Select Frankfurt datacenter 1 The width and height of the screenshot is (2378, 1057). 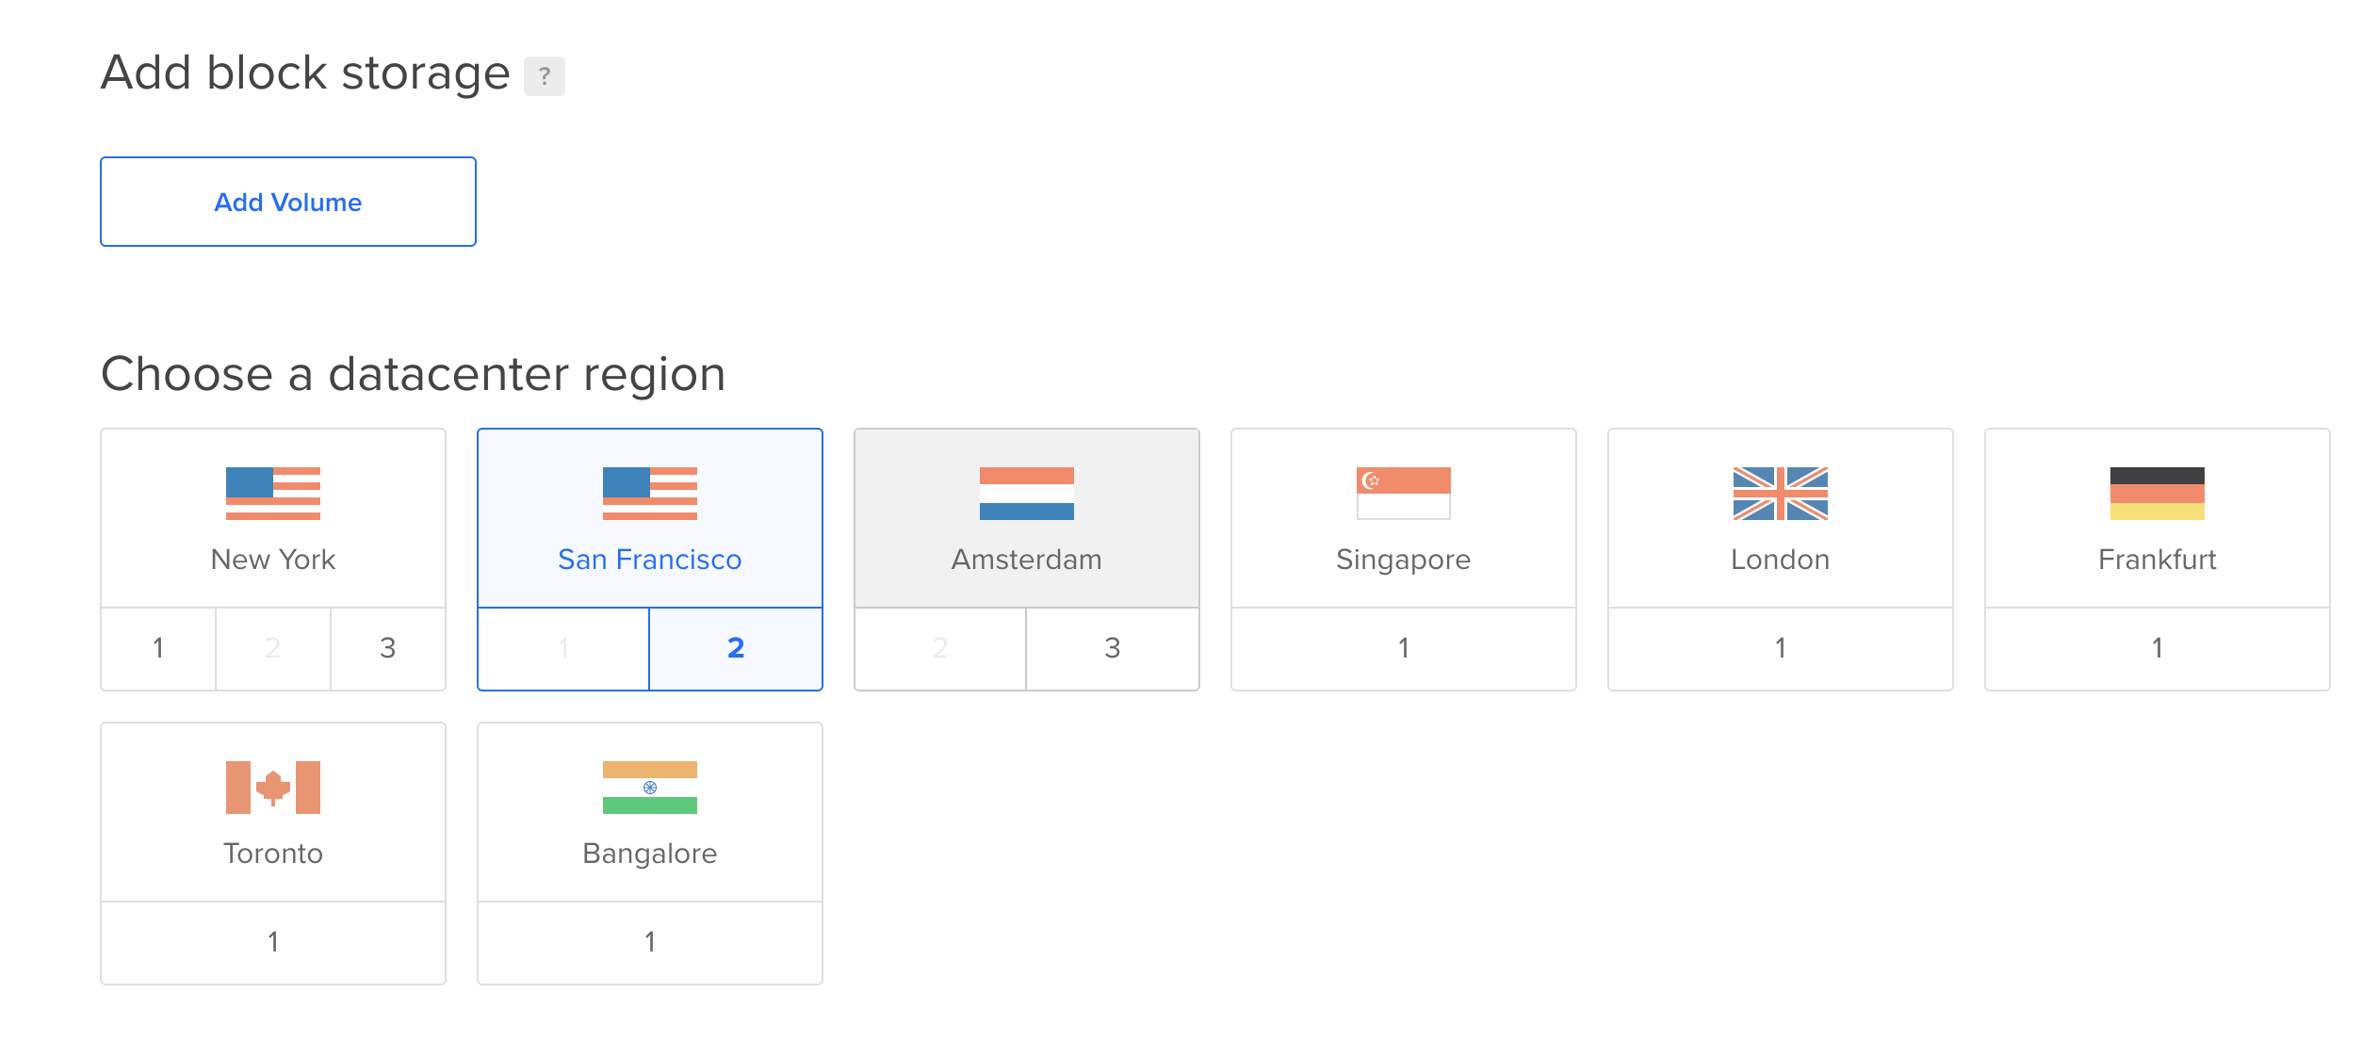[x=2158, y=648]
